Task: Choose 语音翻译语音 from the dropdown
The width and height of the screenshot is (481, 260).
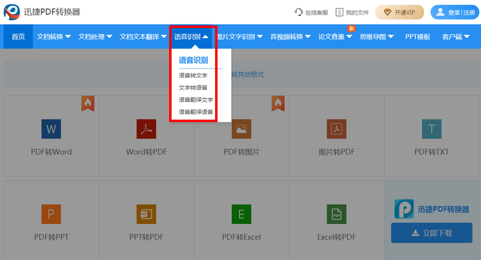Action: (x=196, y=112)
